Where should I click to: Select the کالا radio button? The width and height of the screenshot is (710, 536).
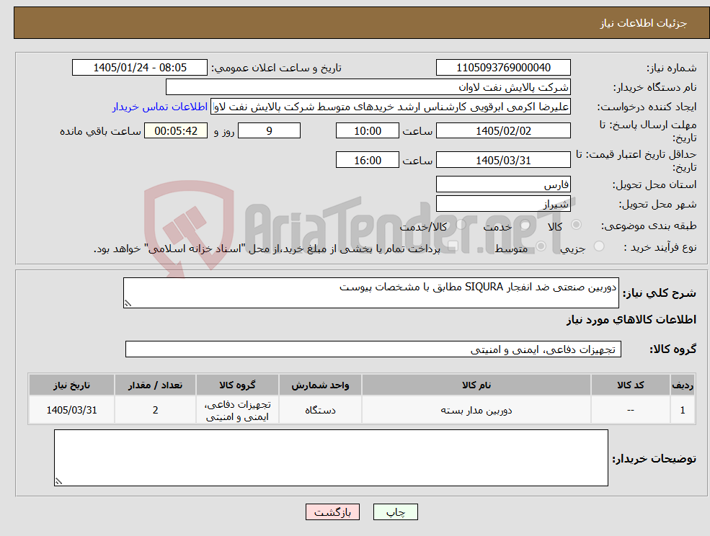[x=577, y=225]
